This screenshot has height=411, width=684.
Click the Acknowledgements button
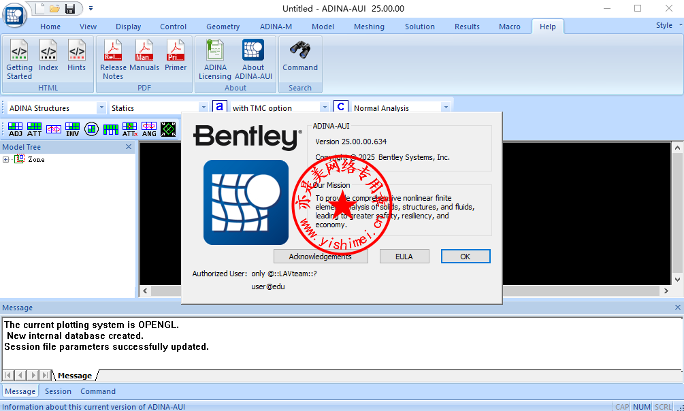[321, 257]
